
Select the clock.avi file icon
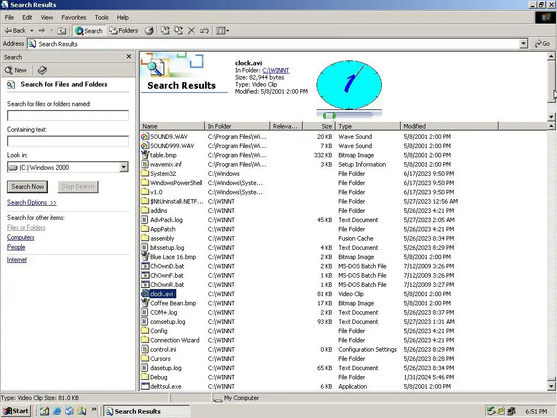click(145, 293)
